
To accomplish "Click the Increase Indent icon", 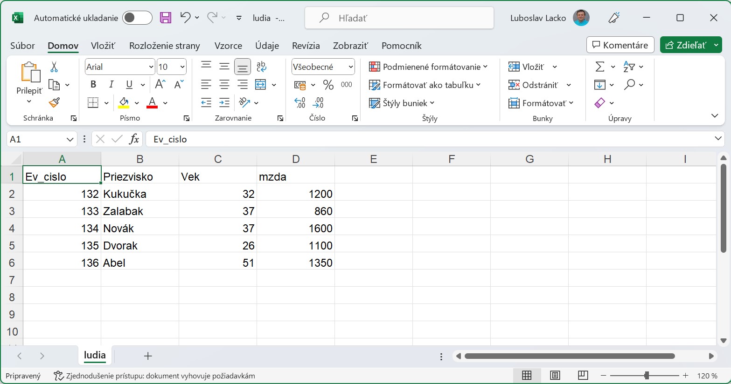I will click(x=224, y=102).
